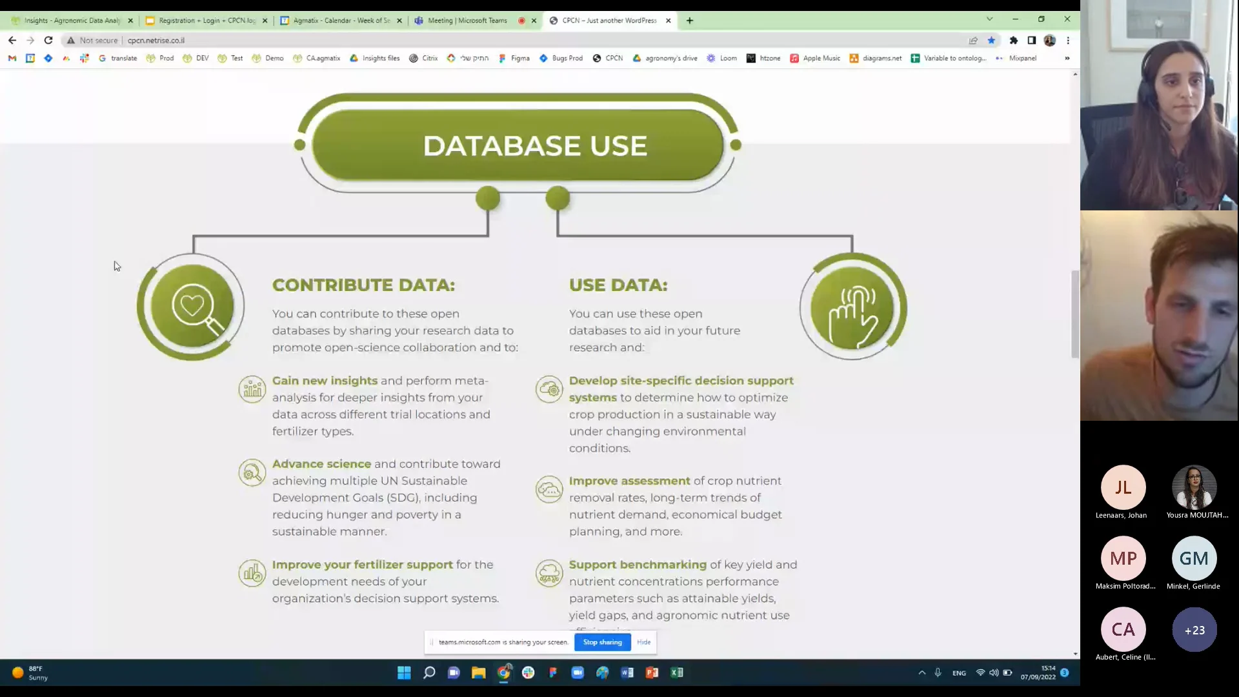
Task: Toggle the microphone icon in the system tray
Action: 938,672
